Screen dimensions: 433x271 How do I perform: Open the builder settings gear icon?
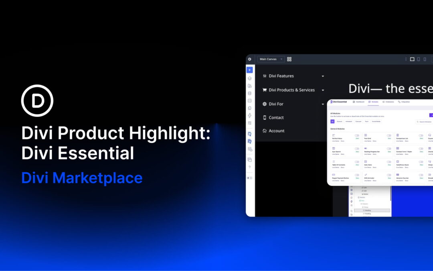[x=250, y=59]
